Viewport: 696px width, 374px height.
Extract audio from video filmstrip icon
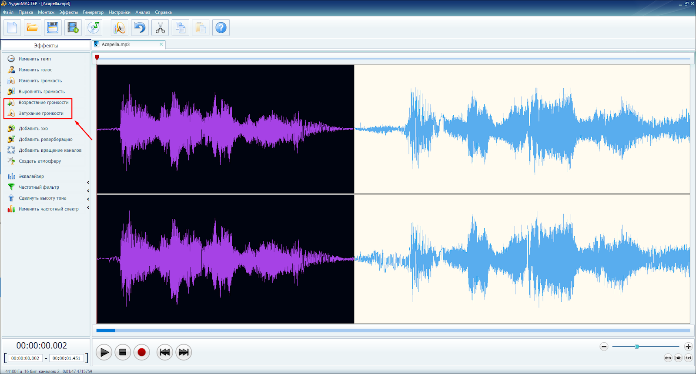point(73,28)
